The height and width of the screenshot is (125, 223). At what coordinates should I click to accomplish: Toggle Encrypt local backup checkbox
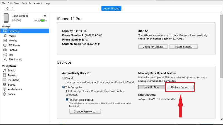(x=67, y=100)
